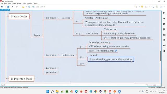
Task: Expand the 307 topic branch
Action: tap(86, 64)
